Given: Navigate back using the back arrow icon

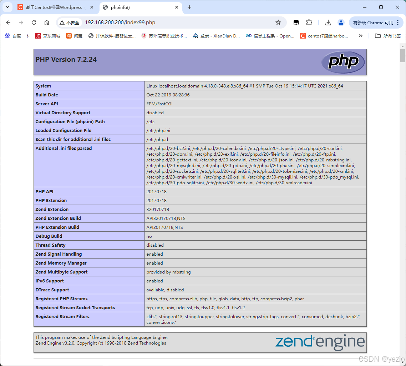Looking at the screenshot, I should coord(8,22).
